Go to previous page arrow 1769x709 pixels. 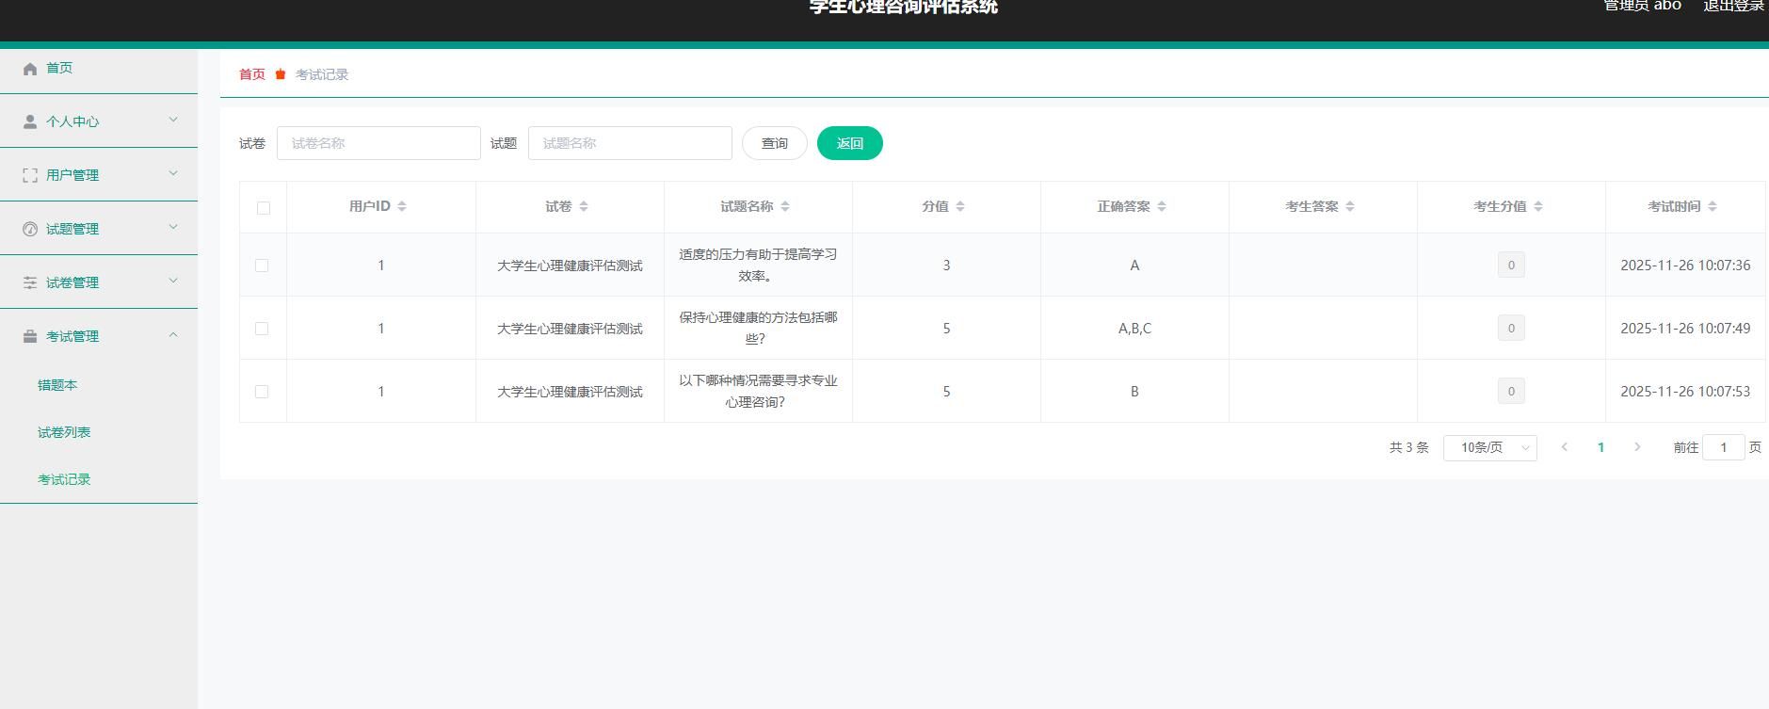pyautogui.click(x=1565, y=447)
